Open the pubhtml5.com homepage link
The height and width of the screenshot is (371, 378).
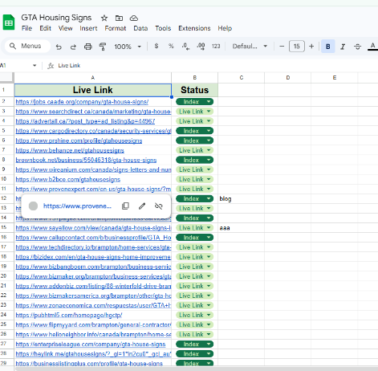[x=69, y=316]
